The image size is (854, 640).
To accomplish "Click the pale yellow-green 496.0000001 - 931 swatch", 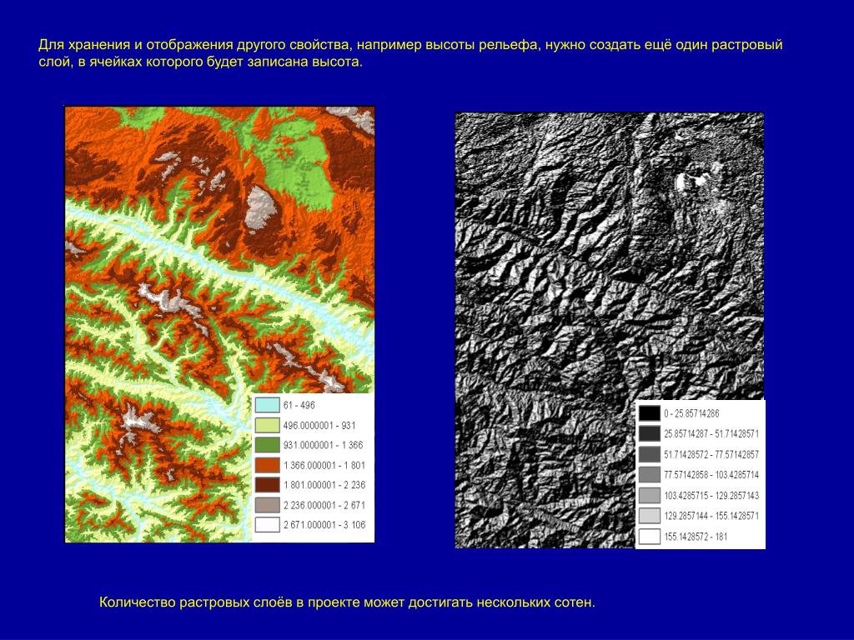I will [267, 425].
